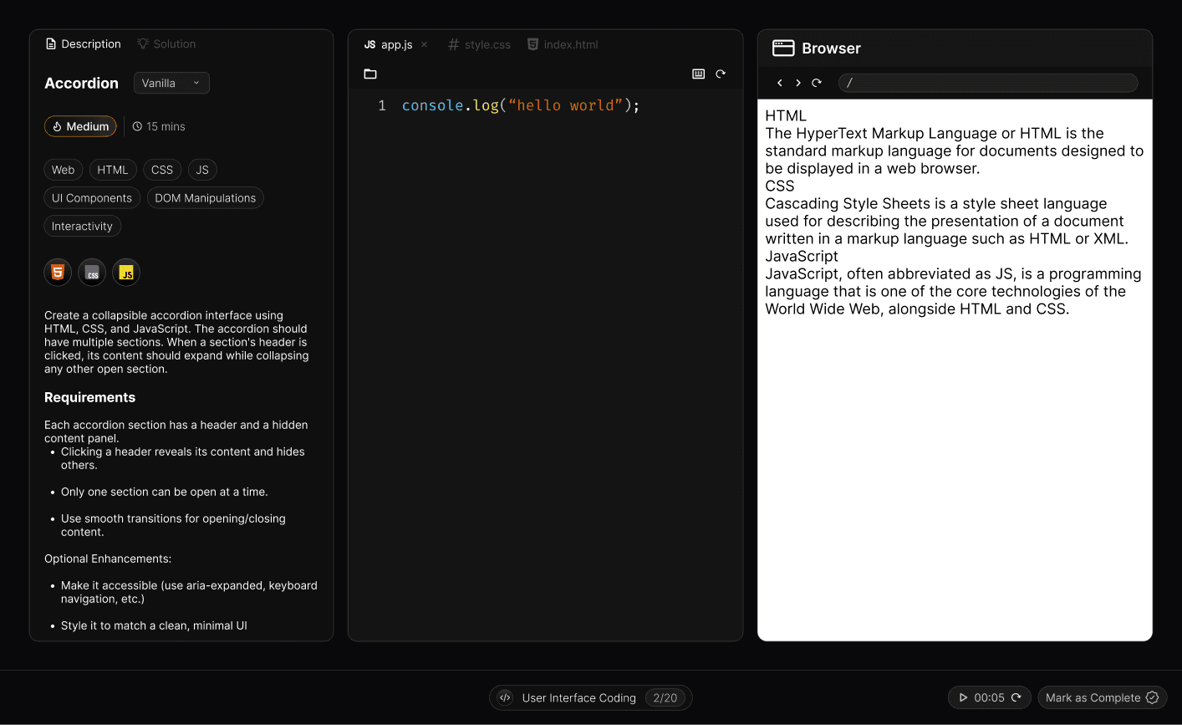
Task: Open the User Interface Coding 2/20 selector
Action: coord(590,697)
